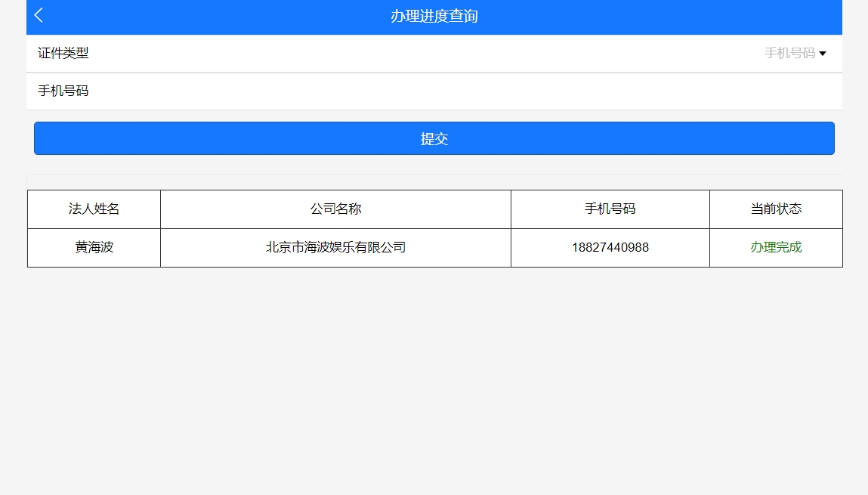Click blank page area below results table
Viewport: 868px width, 495px height.
coord(434,378)
